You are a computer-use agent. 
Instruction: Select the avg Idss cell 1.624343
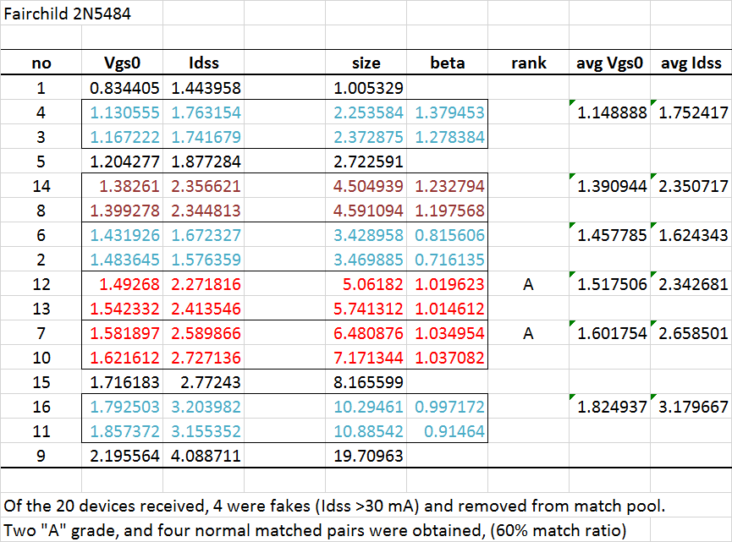point(691,234)
